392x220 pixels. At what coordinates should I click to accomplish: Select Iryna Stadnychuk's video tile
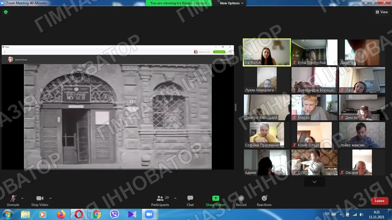click(x=315, y=52)
